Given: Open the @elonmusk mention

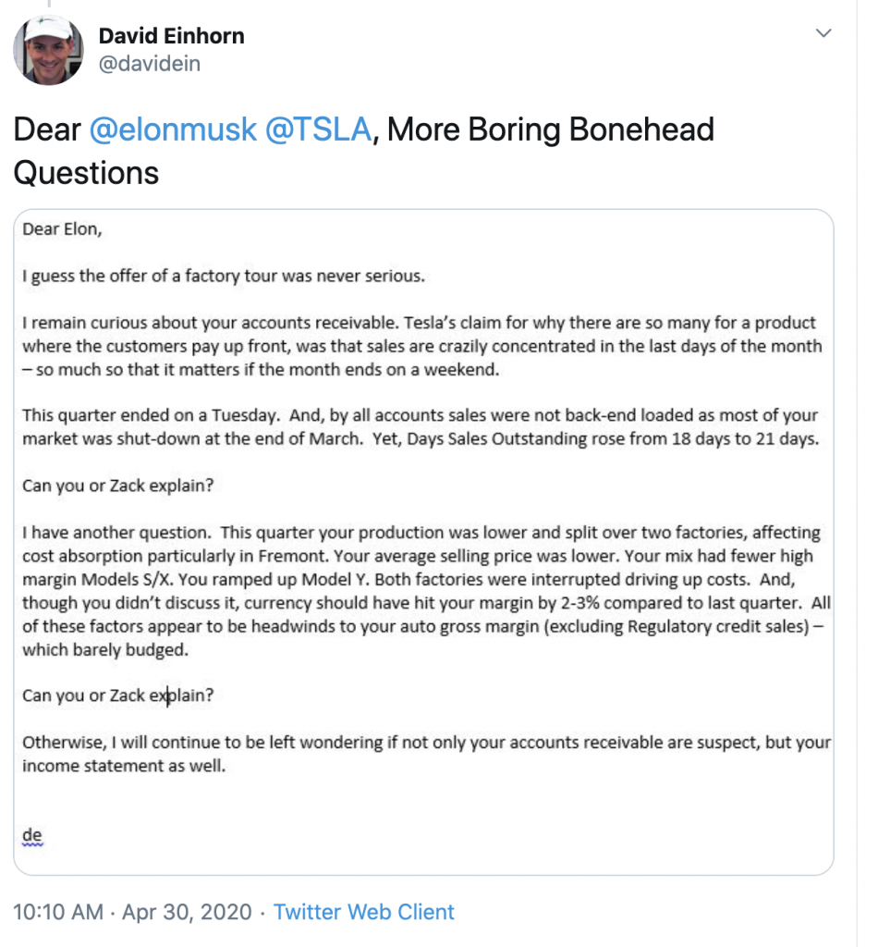Looking at the screenshot, I should (173, 129).
